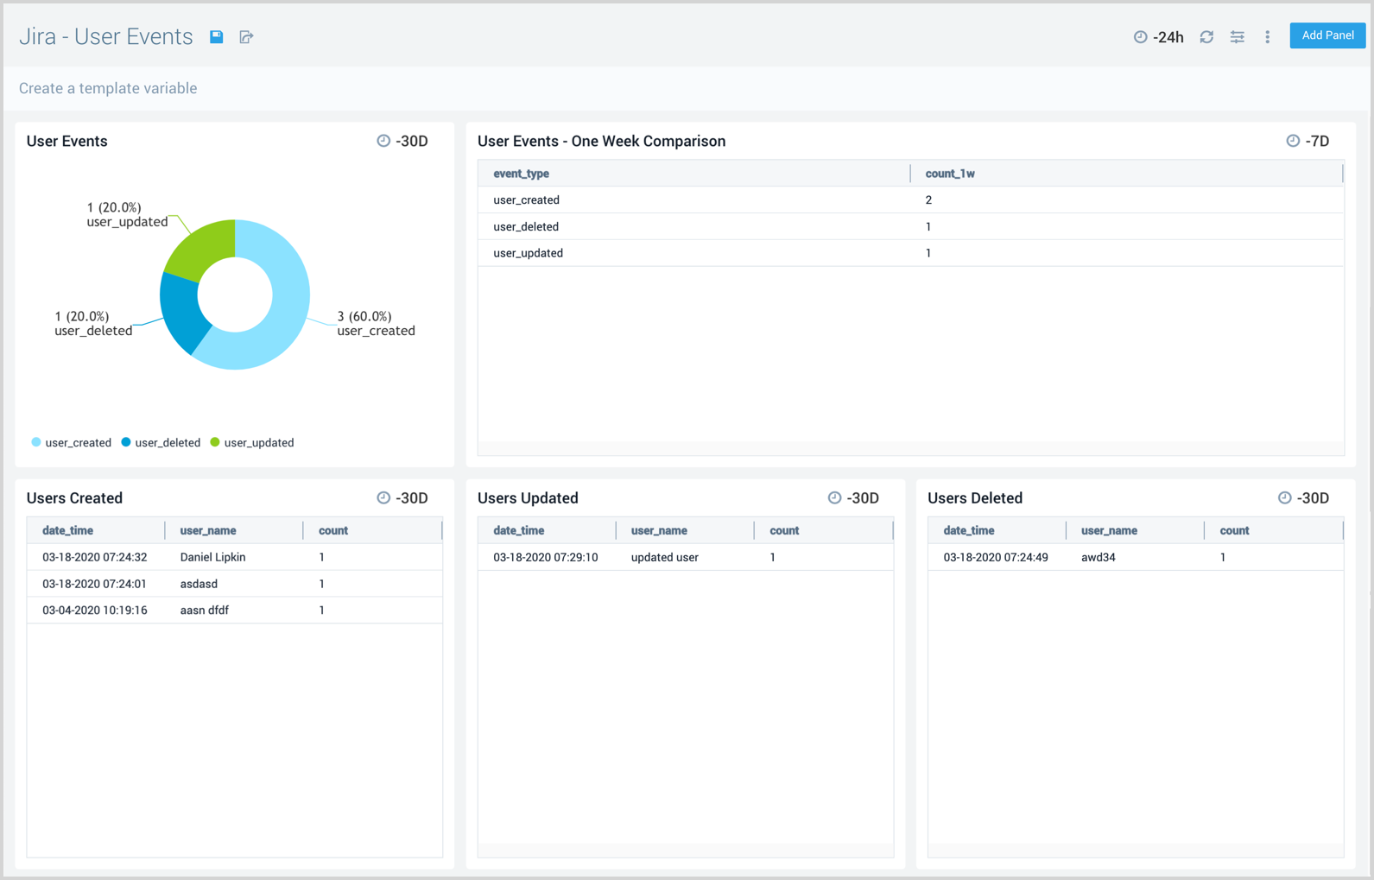The width and height of the screenshot is (1374, 880).
Task: Click Create a template variable link
Action: pos(108,88)
